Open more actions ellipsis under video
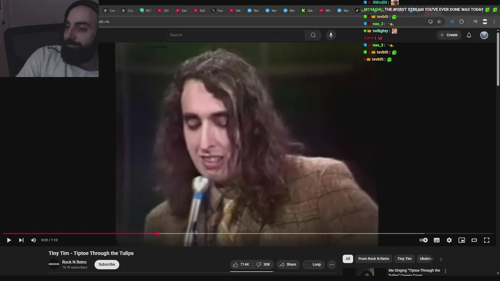The image size is (500, 281). coord(332,265)
